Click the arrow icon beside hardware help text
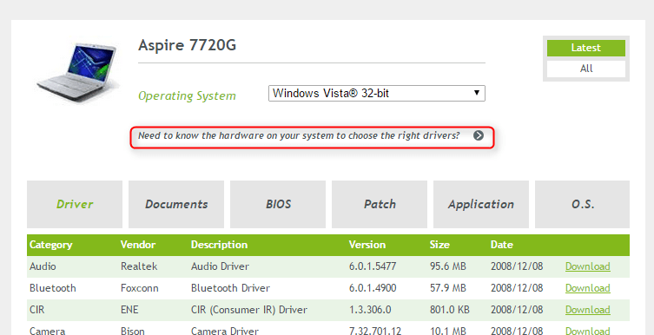This screenshot has width=654, height=335. (x=479, y=135)
